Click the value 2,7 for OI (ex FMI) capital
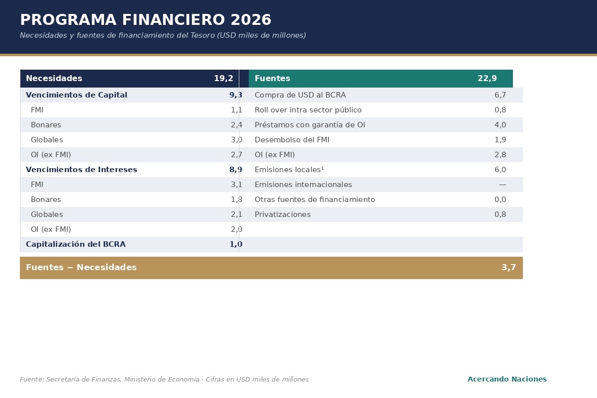This screenshot has height=398, width=597. (x=236, y=155)
